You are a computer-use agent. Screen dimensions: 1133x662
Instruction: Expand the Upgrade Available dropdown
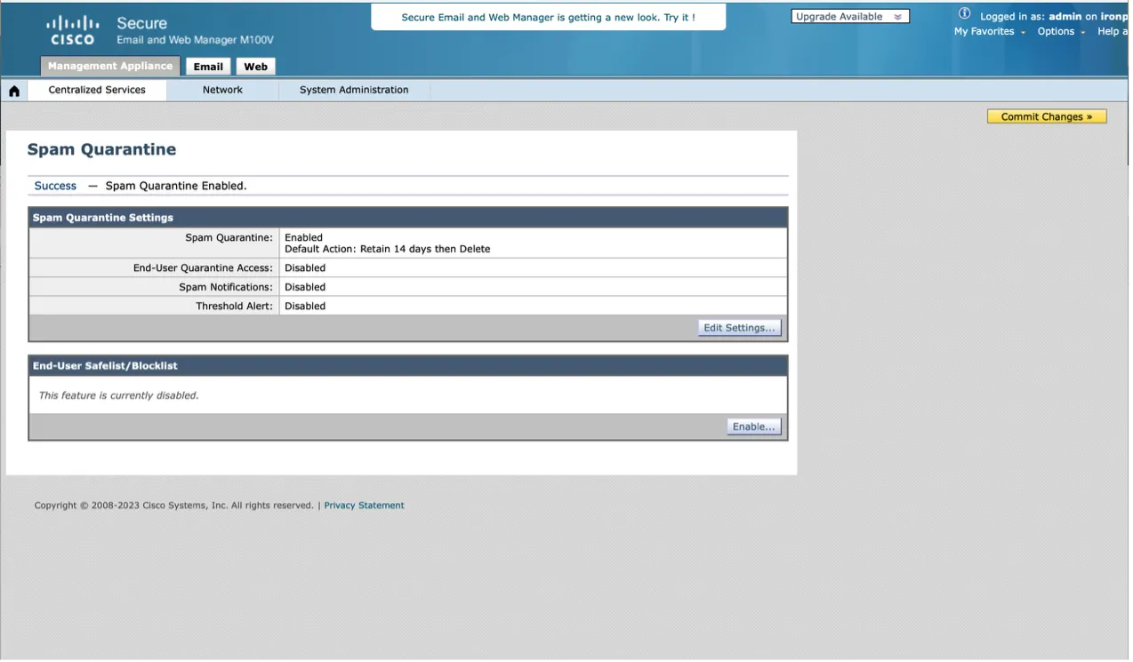pos(849,17)
